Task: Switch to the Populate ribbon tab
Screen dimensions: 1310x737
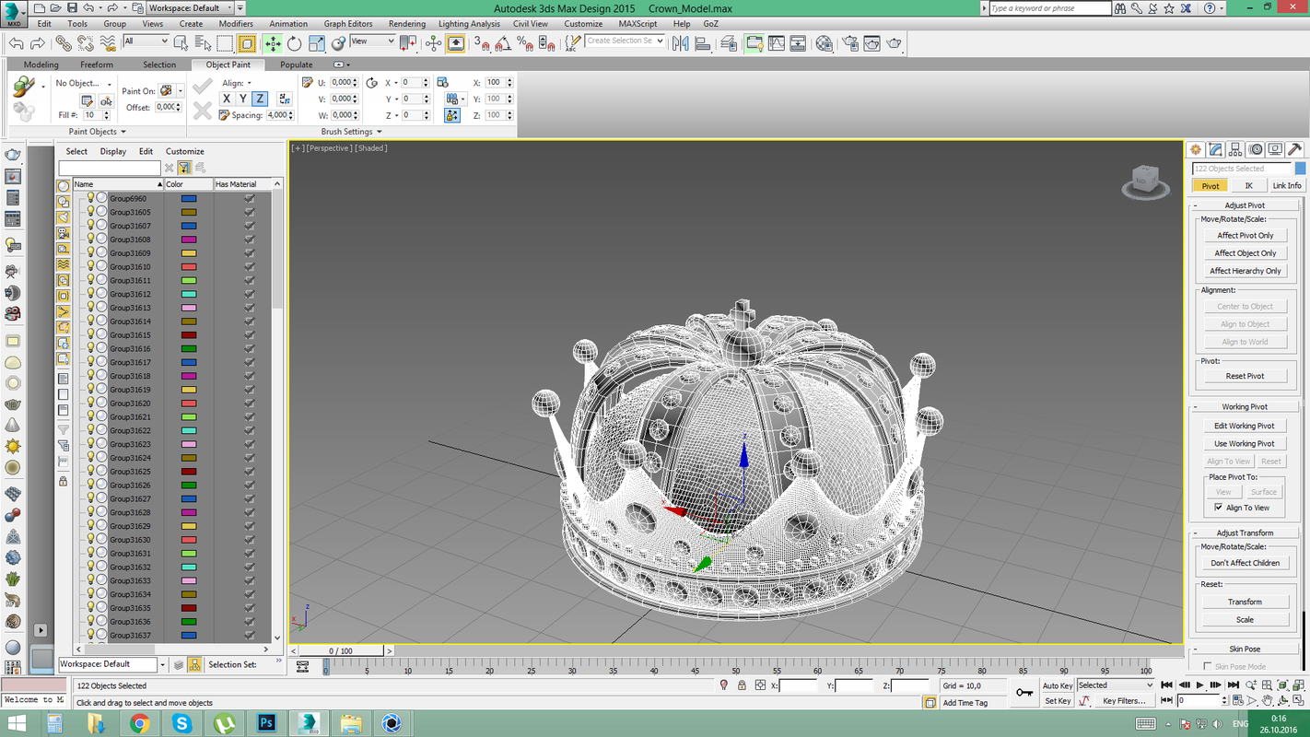Action: click(x=296, y=64)
